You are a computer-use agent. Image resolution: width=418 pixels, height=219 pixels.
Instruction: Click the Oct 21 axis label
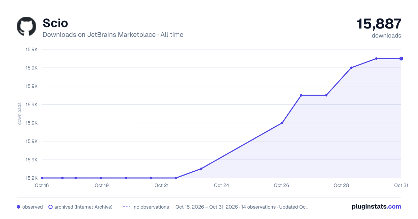[162, 185]
